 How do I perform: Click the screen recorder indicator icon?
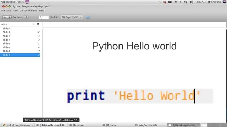click(x=164, y=2)
